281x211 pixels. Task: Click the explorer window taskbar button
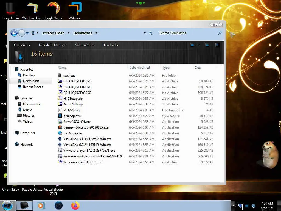click(24, 206)
